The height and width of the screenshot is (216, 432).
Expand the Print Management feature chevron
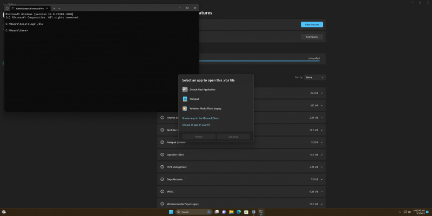322,167
